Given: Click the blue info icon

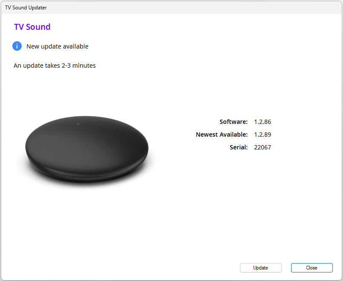Looking at the screenshot, I should [x=17, y=46].
